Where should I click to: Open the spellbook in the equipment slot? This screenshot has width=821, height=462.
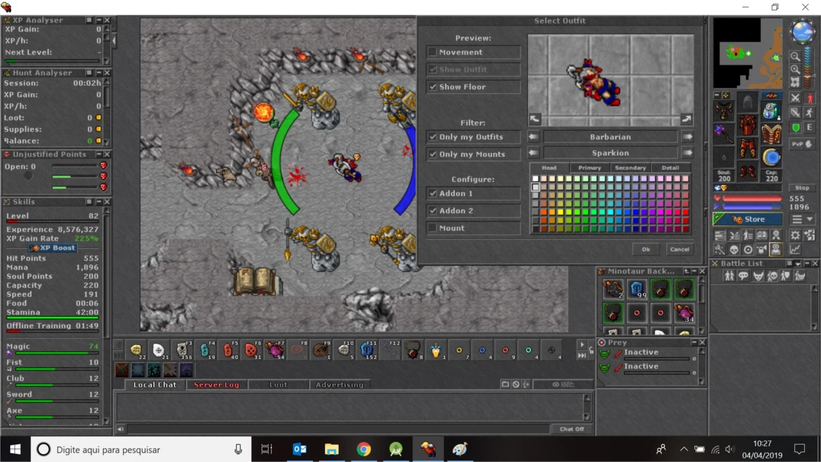click(x=772, y=134)
